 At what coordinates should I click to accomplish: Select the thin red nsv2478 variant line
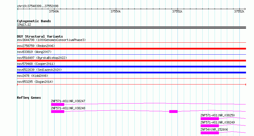tap(131, 78)
